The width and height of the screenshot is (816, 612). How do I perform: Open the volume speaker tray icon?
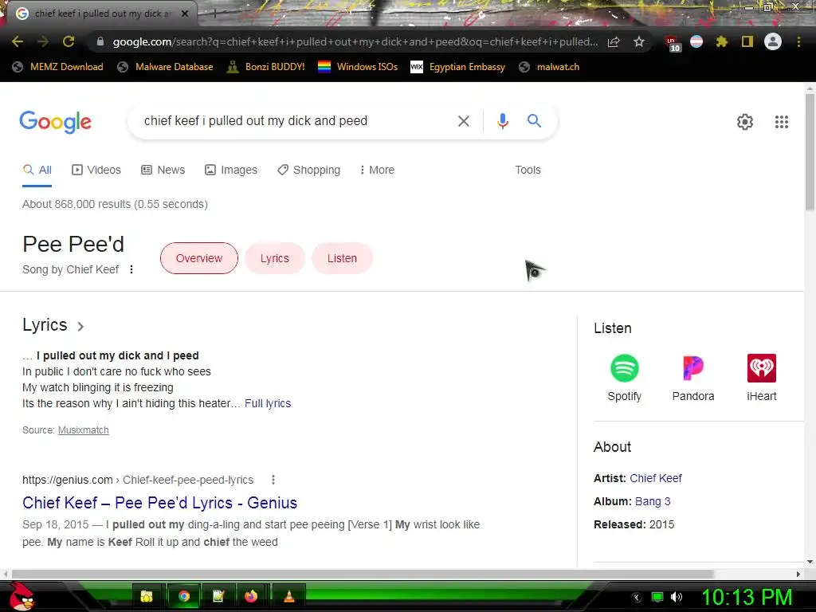[x=677, y=597]
